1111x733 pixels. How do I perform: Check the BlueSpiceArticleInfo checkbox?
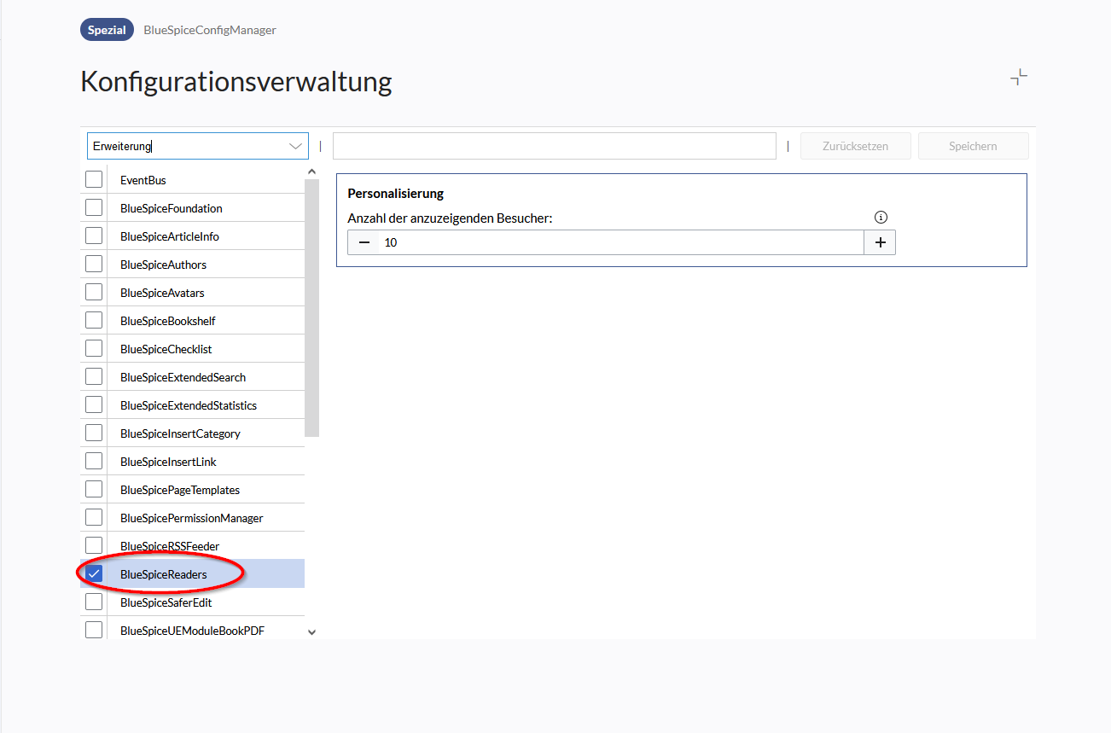94,236
